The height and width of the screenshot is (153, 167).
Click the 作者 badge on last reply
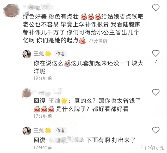coord(61,130)
